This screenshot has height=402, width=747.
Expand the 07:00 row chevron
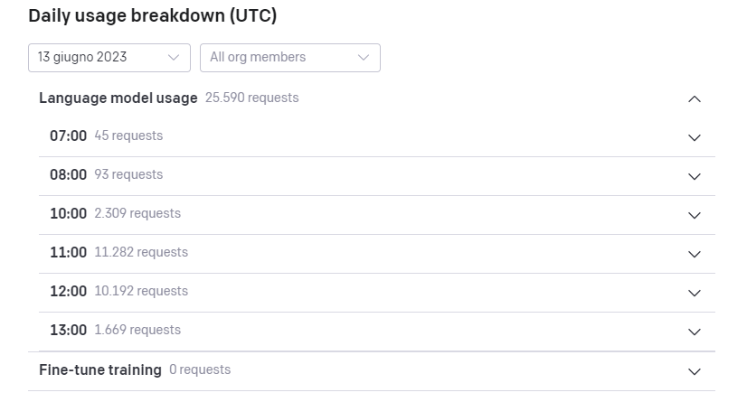(695, 137)
